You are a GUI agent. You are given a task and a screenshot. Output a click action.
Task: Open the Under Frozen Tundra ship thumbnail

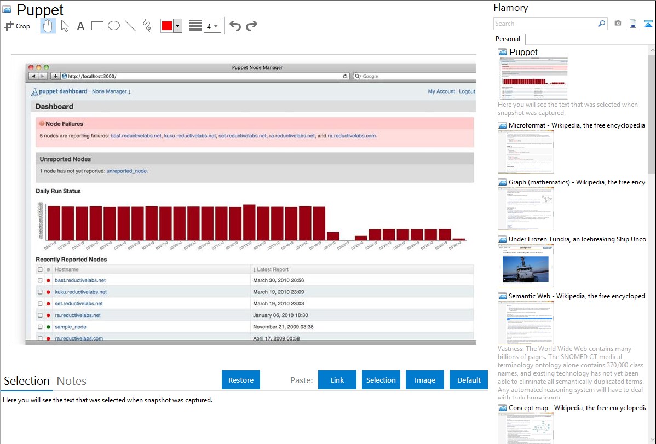526,266
